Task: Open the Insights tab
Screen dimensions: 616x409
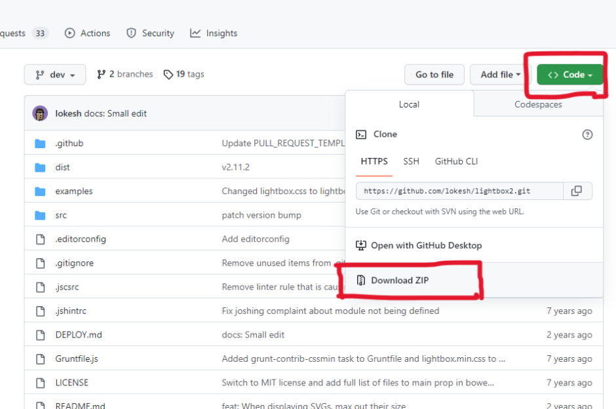Action: click(x=214, y=33)
